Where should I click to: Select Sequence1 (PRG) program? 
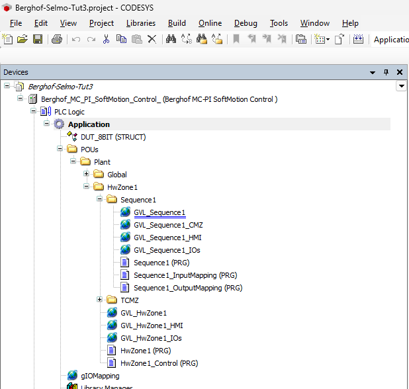pos(161,263)
